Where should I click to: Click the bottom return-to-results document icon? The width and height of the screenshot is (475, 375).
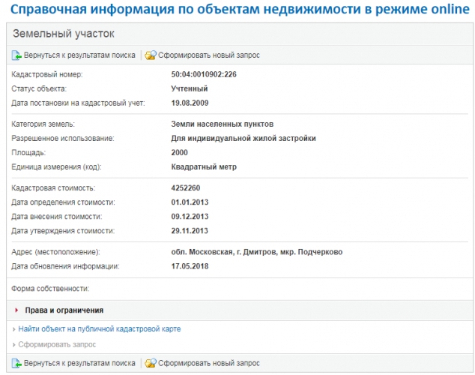click(16, 363)
